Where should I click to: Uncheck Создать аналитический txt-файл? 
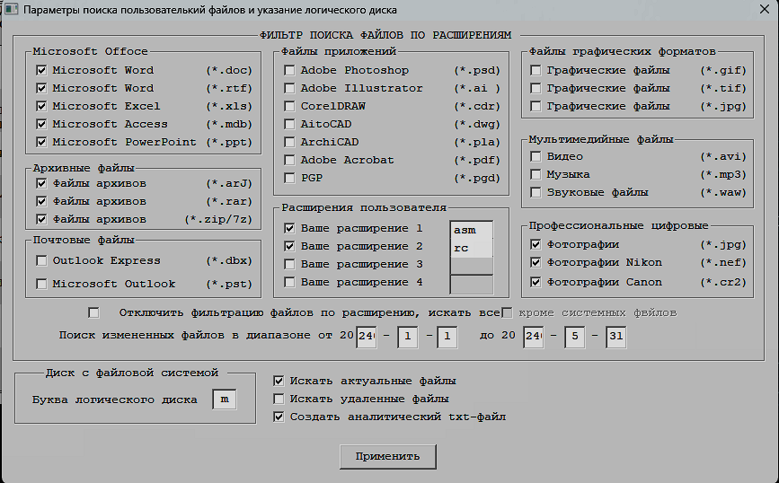click(x=279, y=417)
